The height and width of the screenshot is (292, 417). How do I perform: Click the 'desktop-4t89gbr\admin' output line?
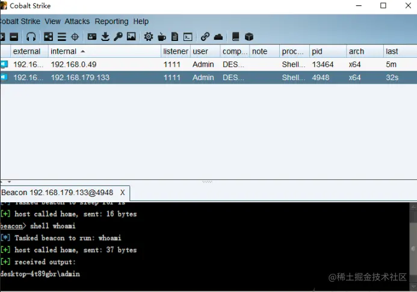click(x=40, y=273)
